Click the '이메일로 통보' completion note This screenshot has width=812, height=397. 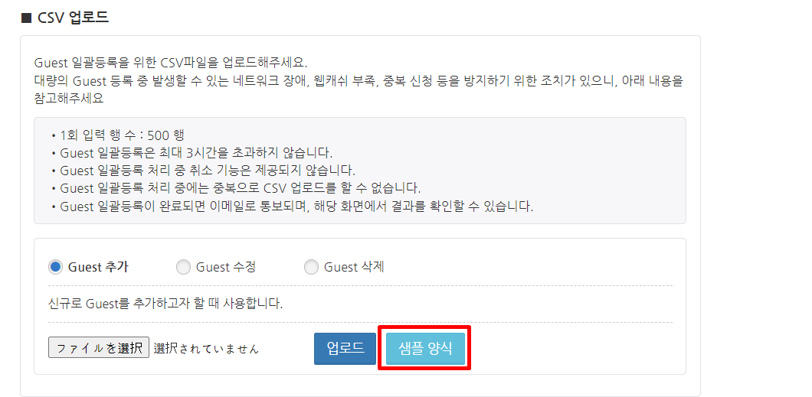[296, 206]
